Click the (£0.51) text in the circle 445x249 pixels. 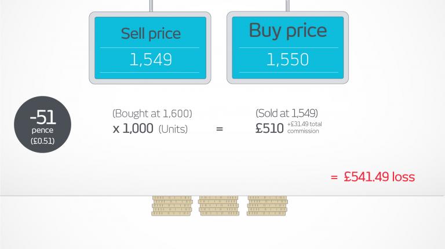coord(42,140)
